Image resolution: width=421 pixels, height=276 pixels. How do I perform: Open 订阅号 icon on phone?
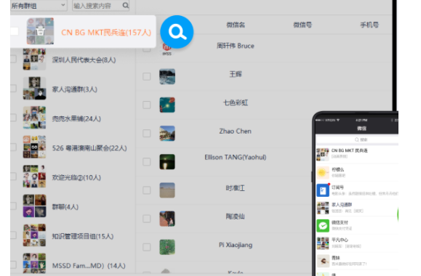(323, 190)
